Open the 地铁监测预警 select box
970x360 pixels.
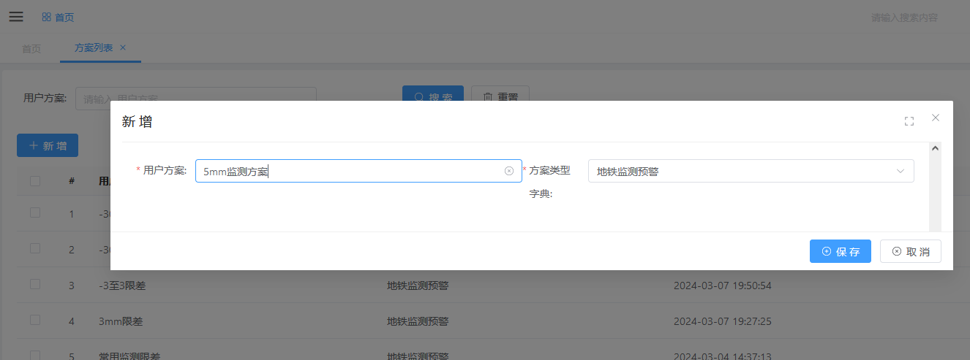tap(739, 171)
